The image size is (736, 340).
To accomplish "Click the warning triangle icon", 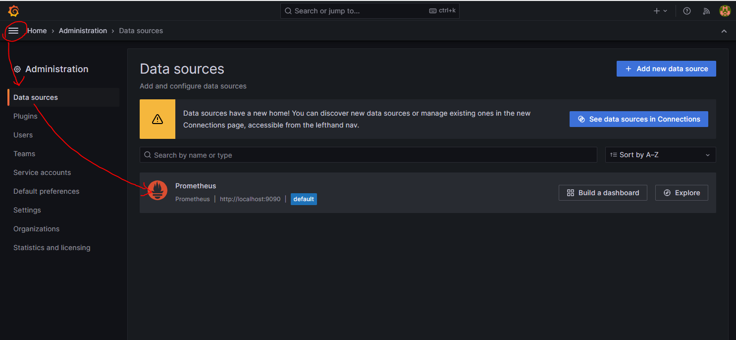I will (158, 119).
